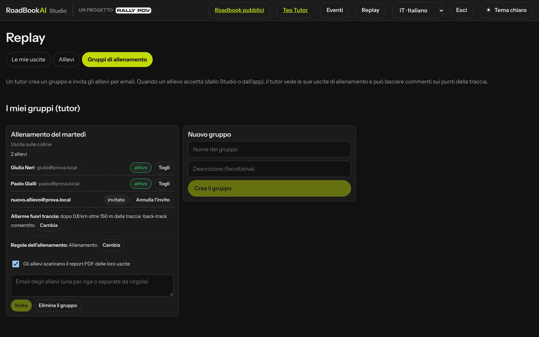Open Replay from the top navigation

click(x=370, y=10)
